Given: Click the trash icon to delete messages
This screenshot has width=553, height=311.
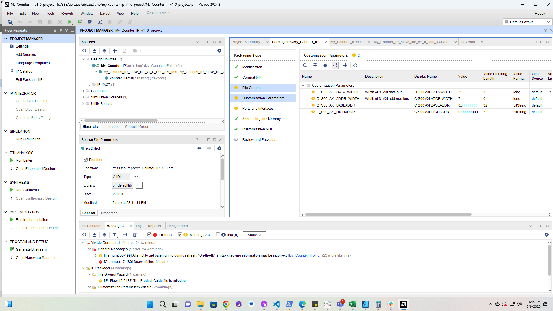Looking at the screenshot, I should pyautogui.click(x=135, y=235).
